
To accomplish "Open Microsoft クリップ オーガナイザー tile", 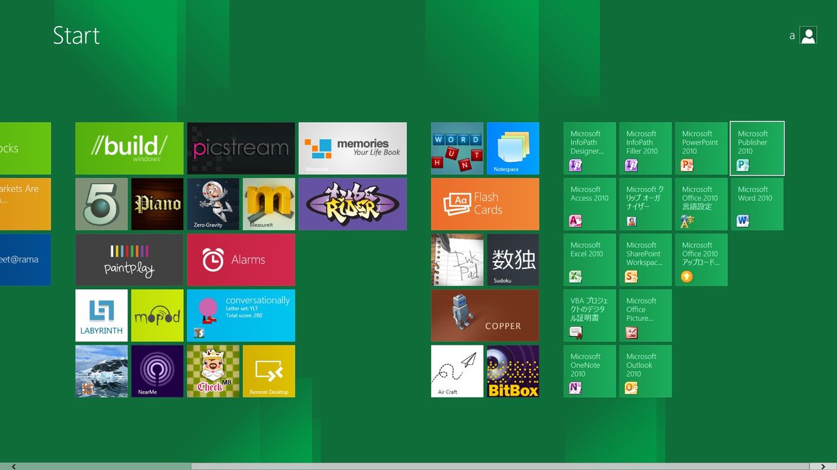I will 645,204.
